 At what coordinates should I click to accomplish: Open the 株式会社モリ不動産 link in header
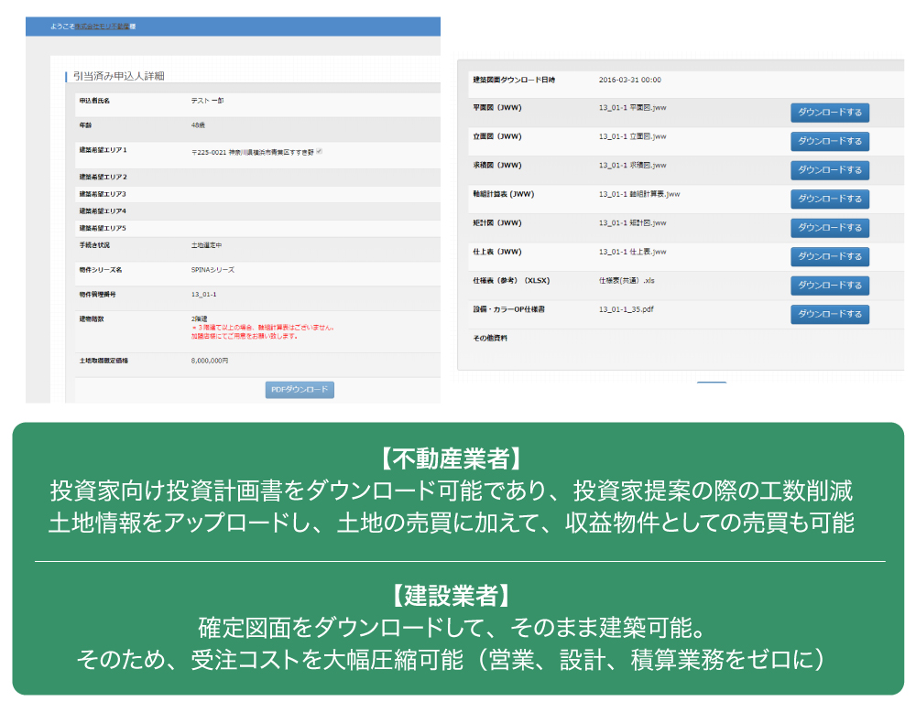tap(103, 27)
